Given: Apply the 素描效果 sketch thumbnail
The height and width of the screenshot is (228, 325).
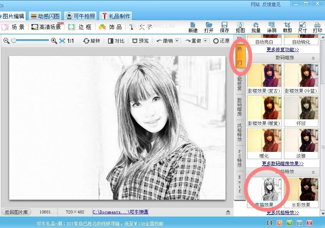Looking at the screenshot, I should point(264,192).
